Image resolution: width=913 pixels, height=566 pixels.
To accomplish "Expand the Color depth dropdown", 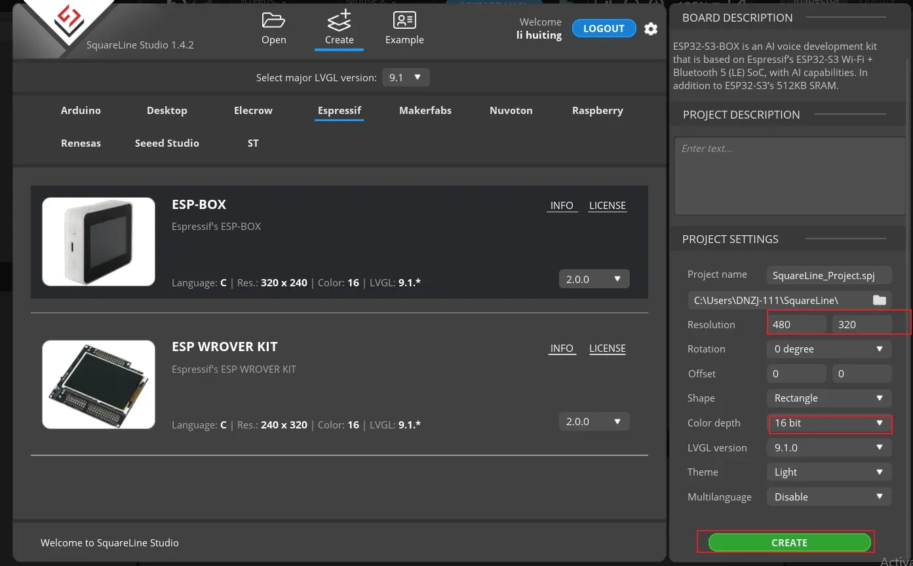I will tap(828, 423).
